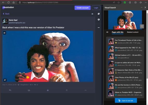
Task: Toggle split screen view icon
Action: click(x=136, y=3)
